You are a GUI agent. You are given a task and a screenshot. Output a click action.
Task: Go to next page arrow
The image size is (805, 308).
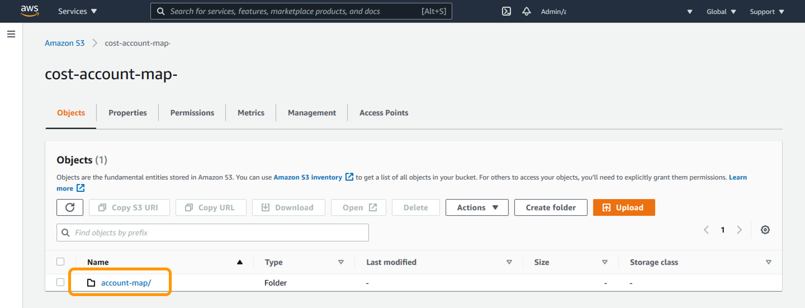pyautogui.click(x=739, y=230)
